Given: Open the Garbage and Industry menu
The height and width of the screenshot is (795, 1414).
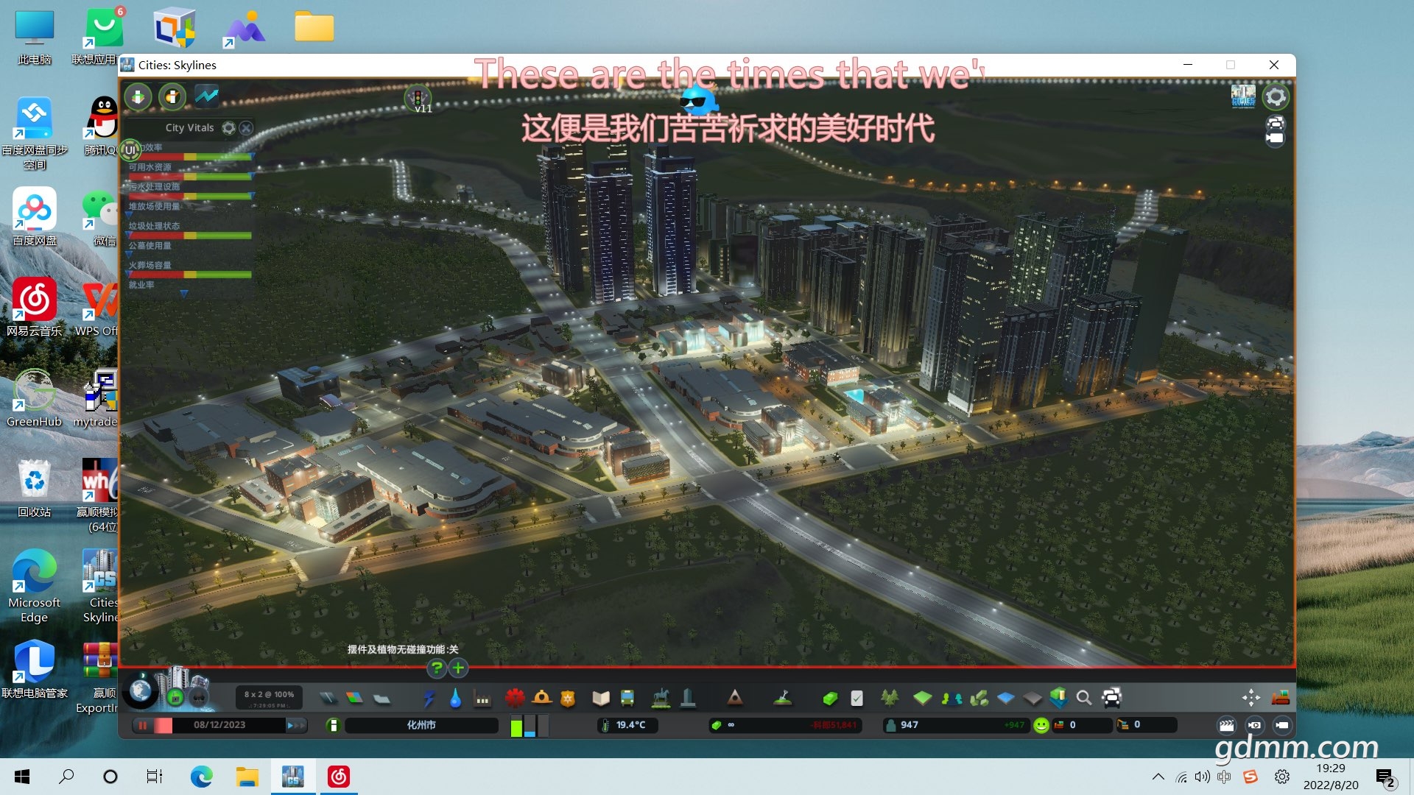Looking at the screenshot, I should 482,699.
